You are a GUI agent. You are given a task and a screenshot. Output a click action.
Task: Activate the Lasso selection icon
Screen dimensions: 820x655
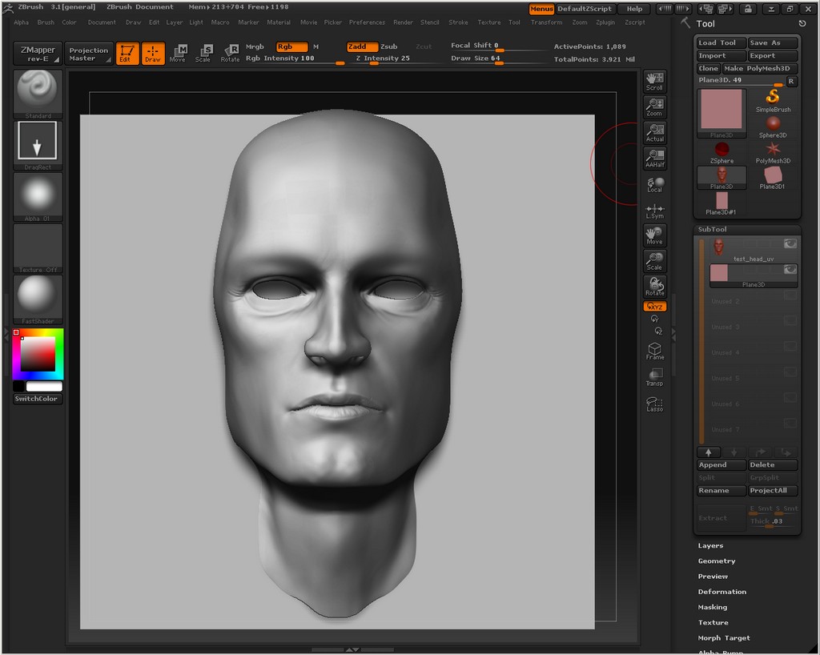(654, 404)
